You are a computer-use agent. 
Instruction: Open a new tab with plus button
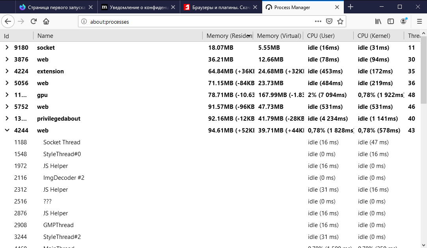[x=351, y=7]
